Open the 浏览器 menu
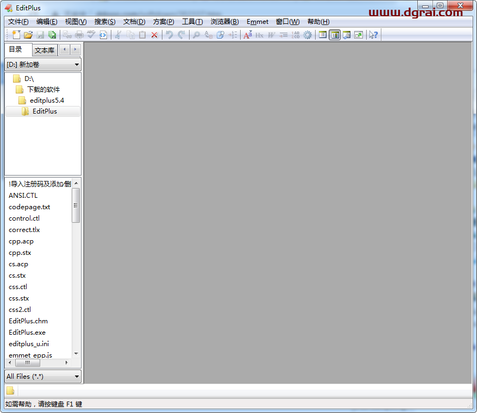The image size is (477, 413). coord(224,22)
